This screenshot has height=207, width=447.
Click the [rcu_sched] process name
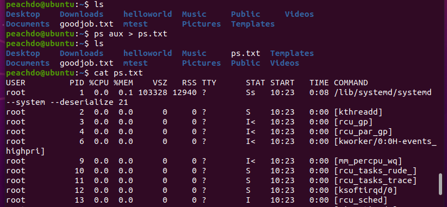pyautogui.click(x=361, y=200)
